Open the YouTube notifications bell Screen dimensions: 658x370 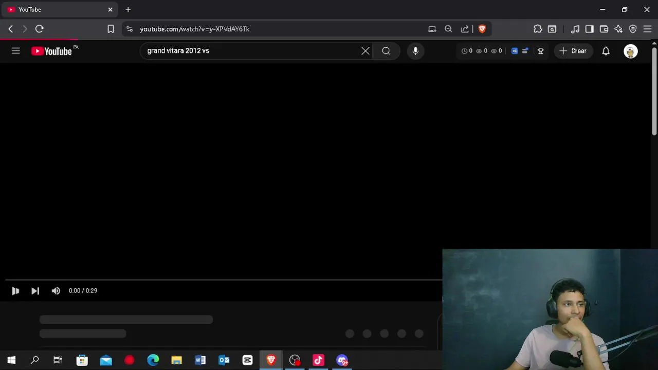[x=606, y=51]
